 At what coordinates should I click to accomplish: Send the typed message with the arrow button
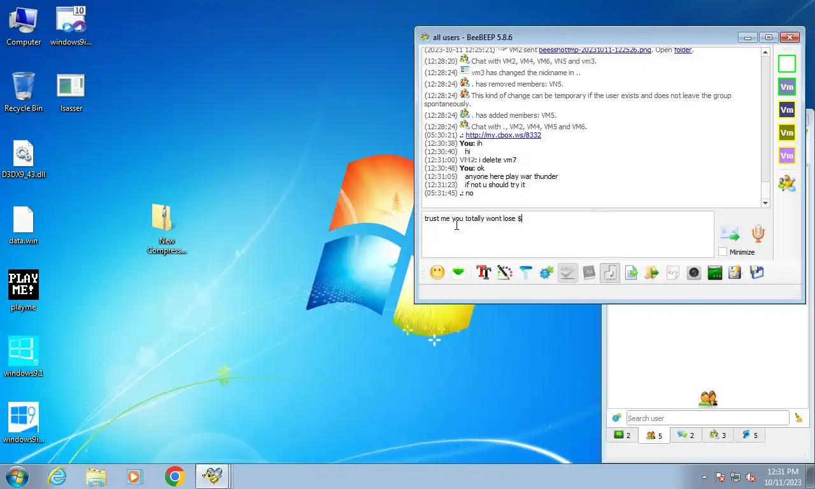[x=730, y=234]
